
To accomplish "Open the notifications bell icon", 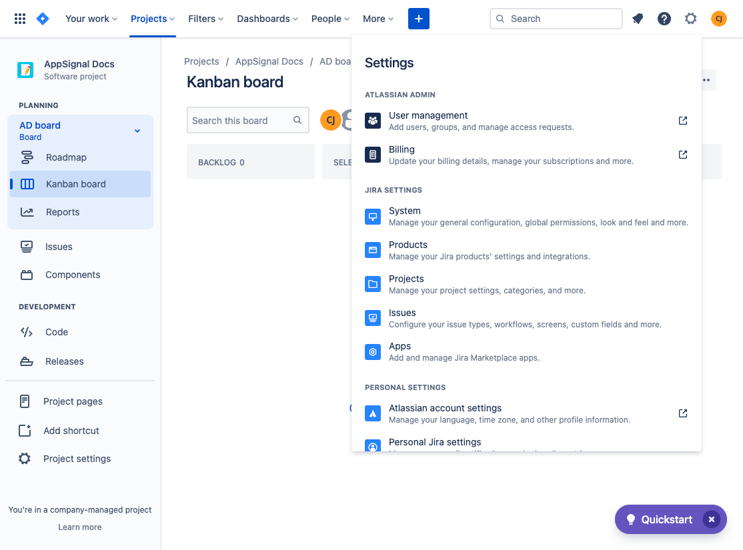I will [x=638, y=19].
